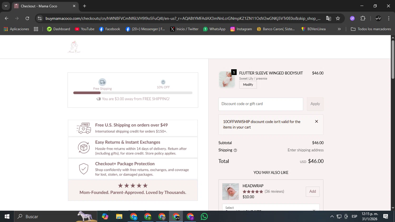Click the Headwrap star rating

(253, 192)
